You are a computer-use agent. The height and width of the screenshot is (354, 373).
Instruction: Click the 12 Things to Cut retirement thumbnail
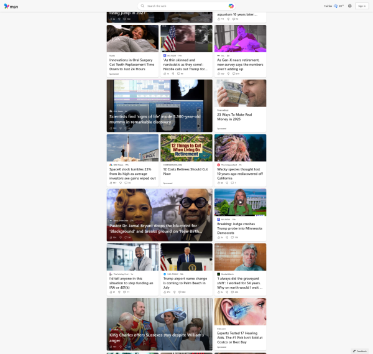pyautogui.click(x=186, y=148)
